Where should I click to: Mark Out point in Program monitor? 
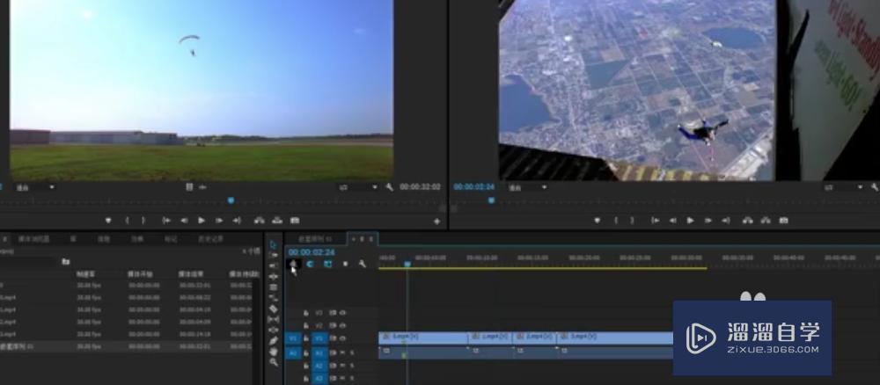632,221
